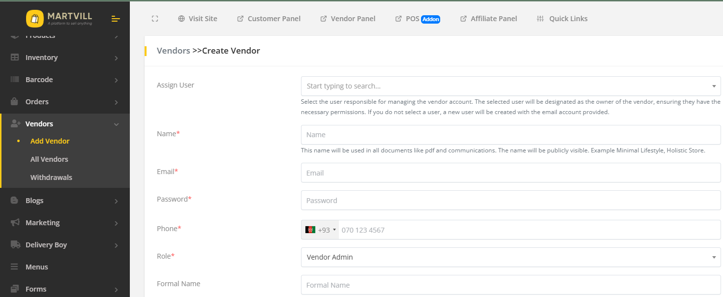Click the Martvill logo icon
Image resolution: width=723 pixels, height=297 pixels.
[x=35, y=19]
